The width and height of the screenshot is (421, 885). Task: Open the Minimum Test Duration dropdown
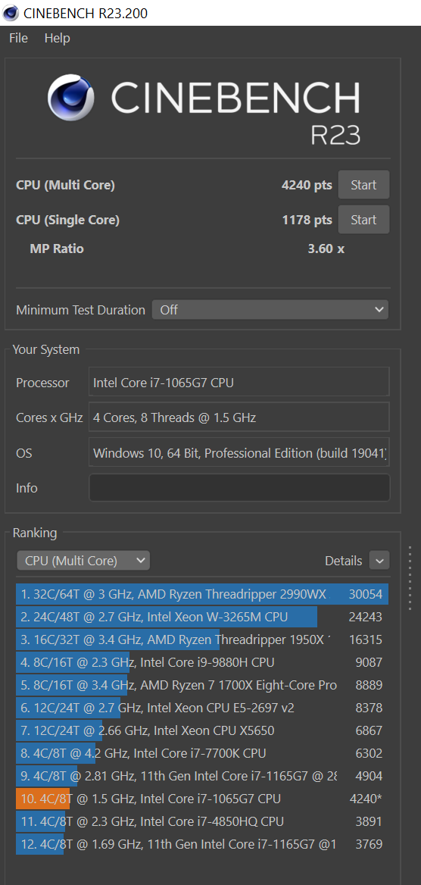coord(270,310)
